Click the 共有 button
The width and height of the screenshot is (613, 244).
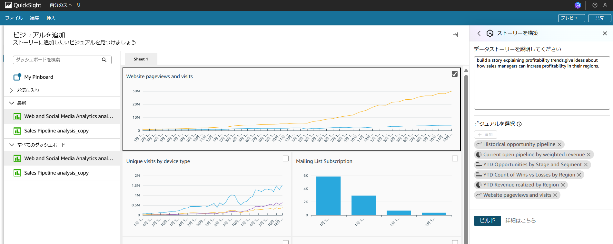click(599, 18)
